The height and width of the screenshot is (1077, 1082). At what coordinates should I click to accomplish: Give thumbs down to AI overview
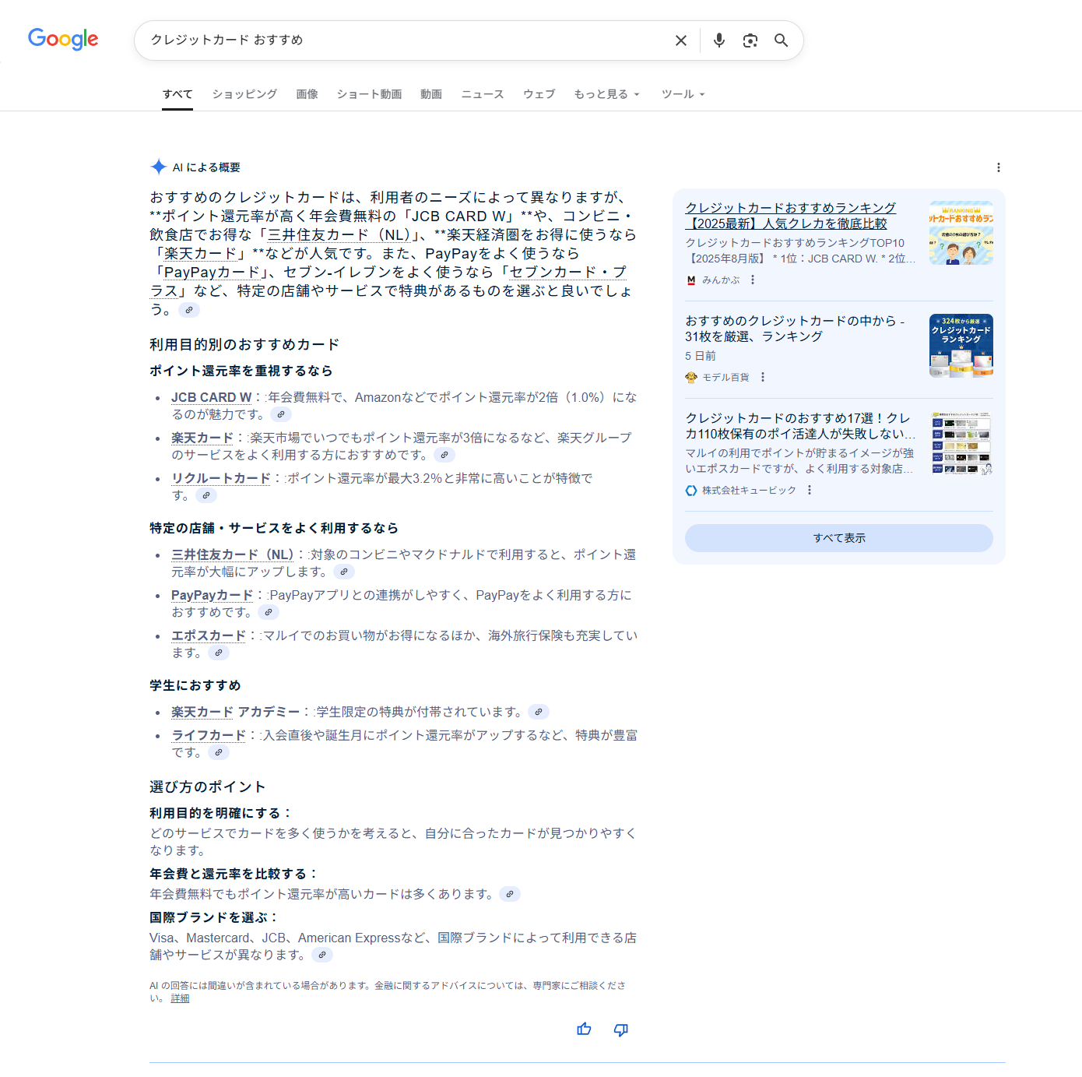tap(621, 1029)
